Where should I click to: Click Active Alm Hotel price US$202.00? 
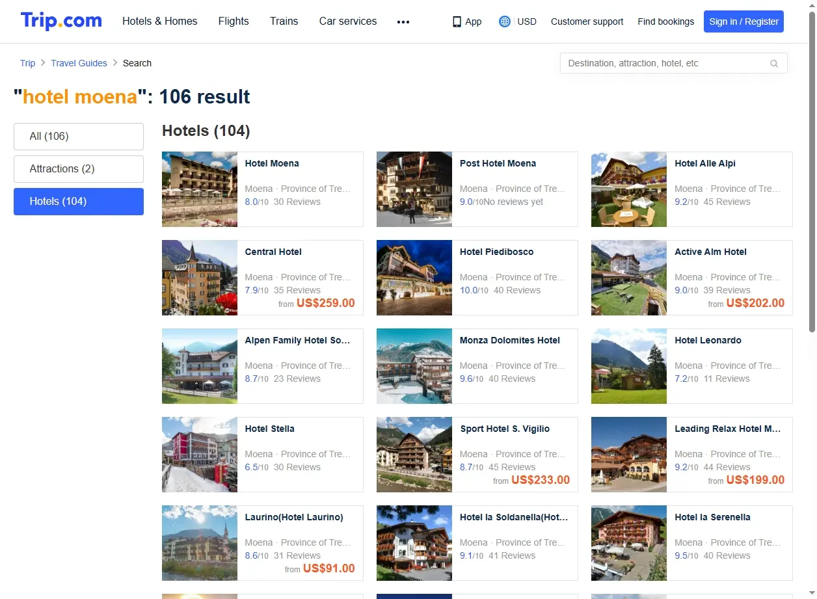(755, 303)
